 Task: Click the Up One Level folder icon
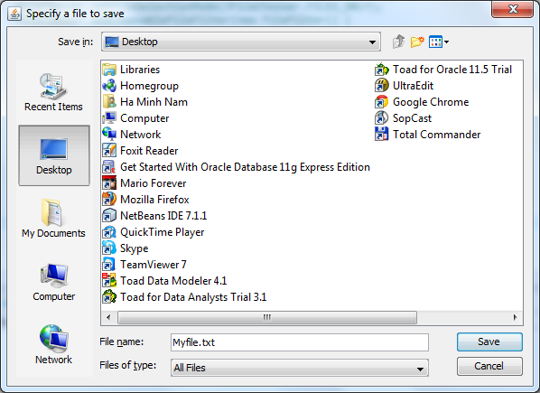(x=399, y=42)
